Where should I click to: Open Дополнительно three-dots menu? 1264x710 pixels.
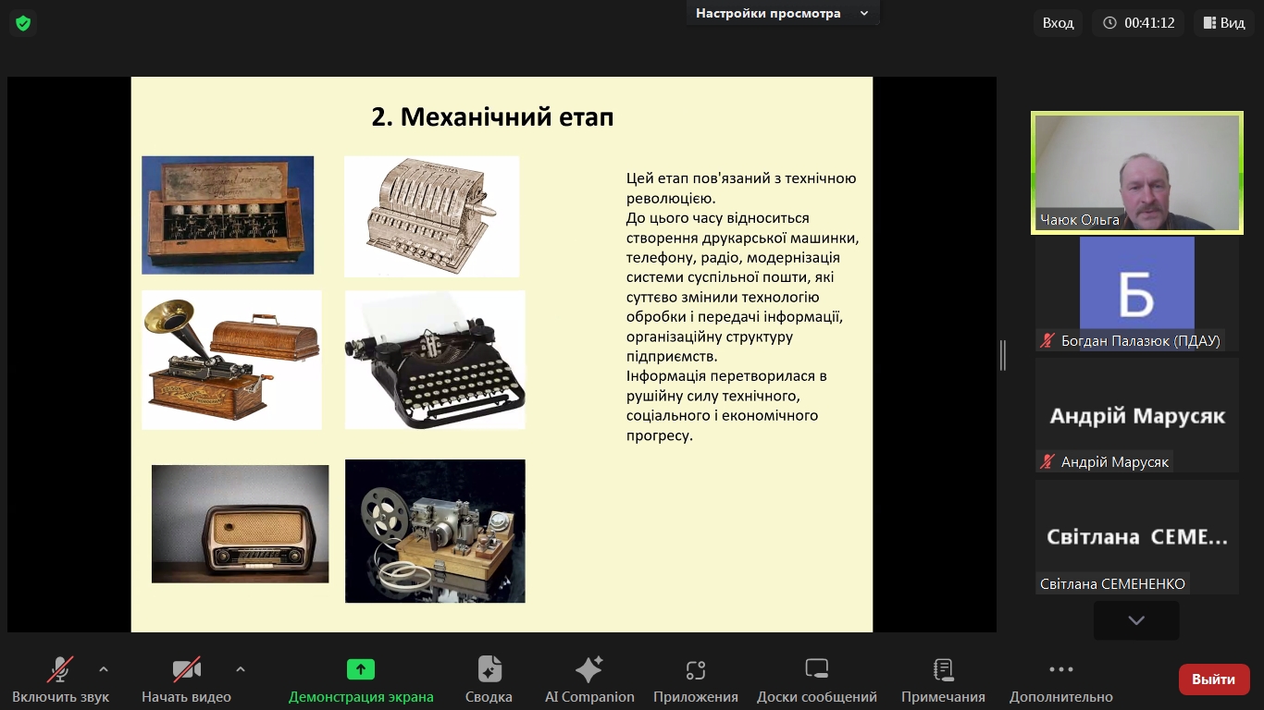[1060, 669]
